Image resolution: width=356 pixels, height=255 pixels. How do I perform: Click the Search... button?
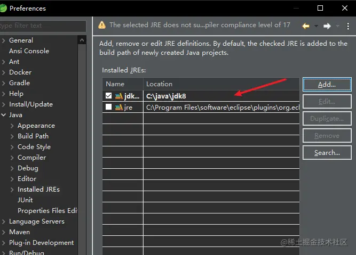tap(327, 153)
